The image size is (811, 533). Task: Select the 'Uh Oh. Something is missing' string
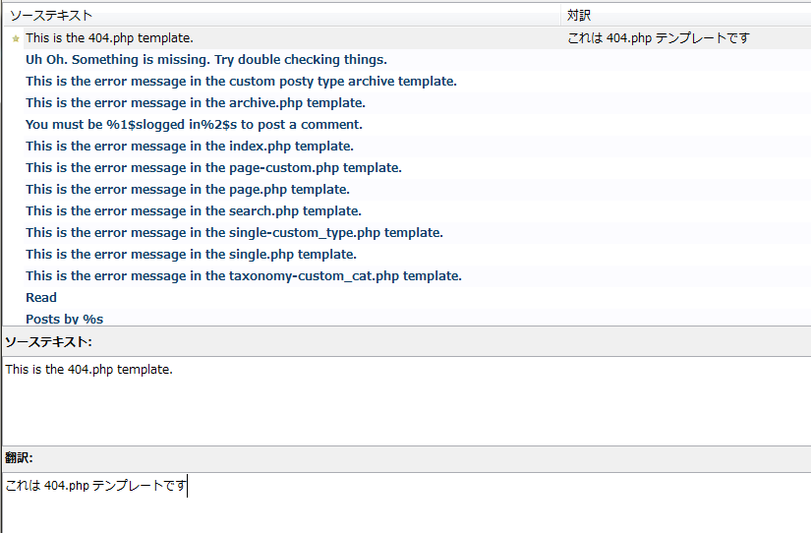pyautogui.click(x=206, y=60)
